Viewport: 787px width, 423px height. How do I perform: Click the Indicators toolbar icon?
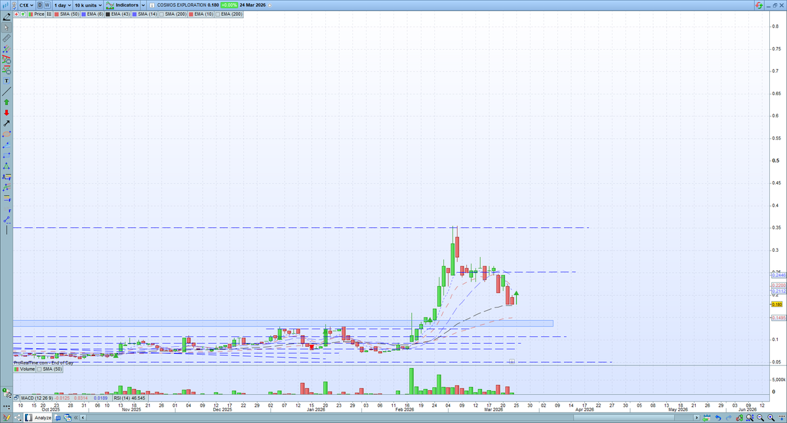(110, 5)
